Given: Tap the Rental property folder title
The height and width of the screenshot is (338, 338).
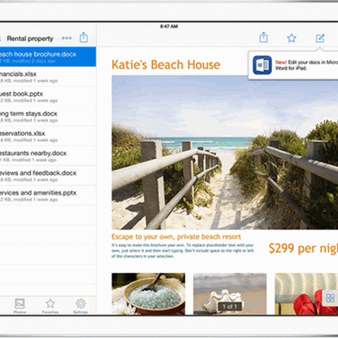Looking at the screenshot, I should pos(30,38).
